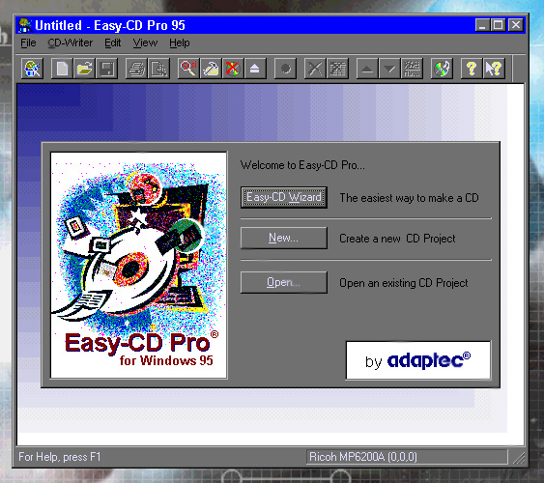544x483 pixels.
Task: Click the audio CD music note icon
Action: tap(442, 69)
